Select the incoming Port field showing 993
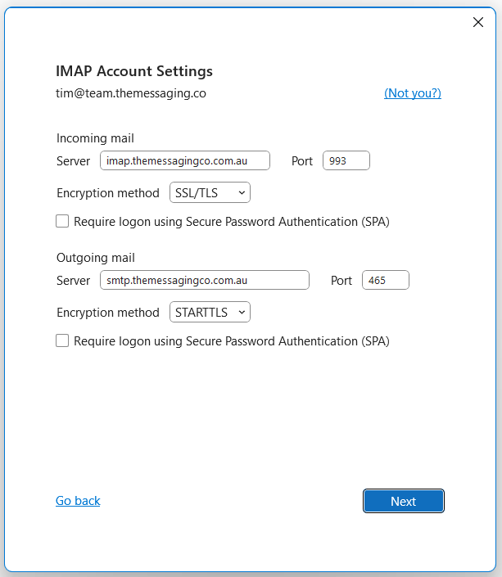502x577 pixels. tap(346, 160)
